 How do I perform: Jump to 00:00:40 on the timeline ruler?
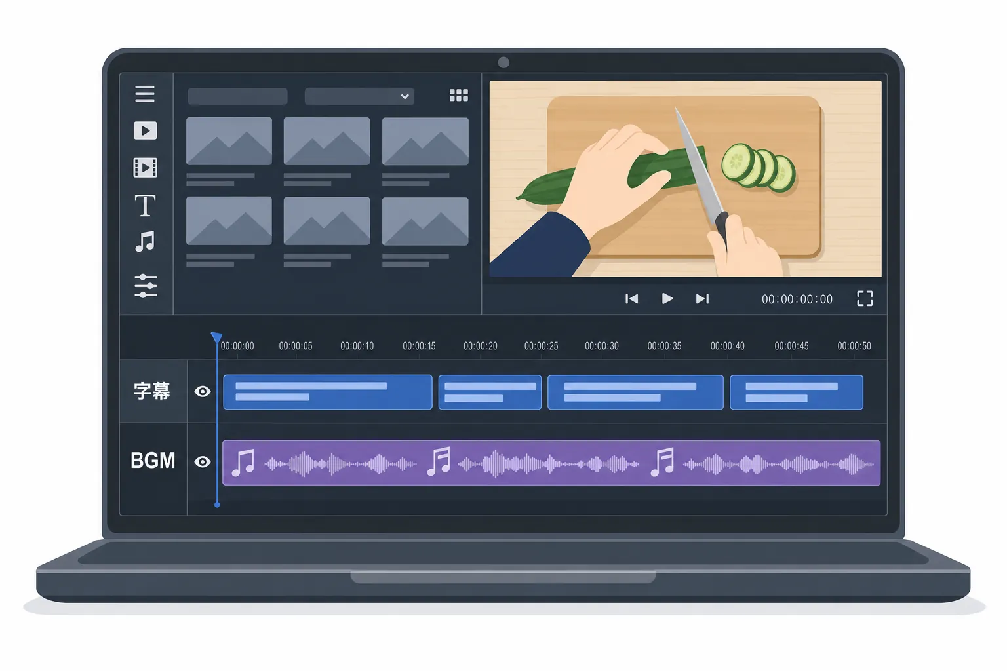tap(728, 346)
